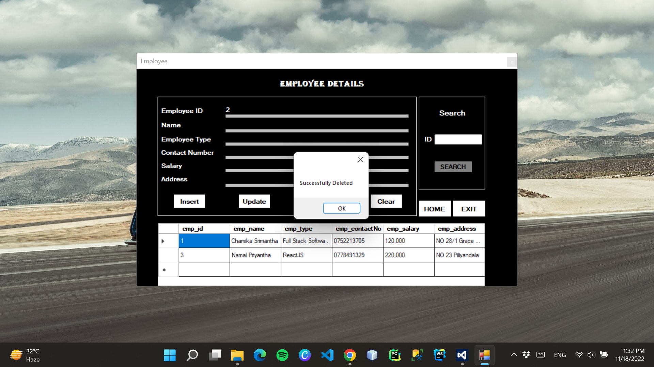Click the SEARCH button in the Search panel
The width and height of the screenshot is (654, 367).
453,167
